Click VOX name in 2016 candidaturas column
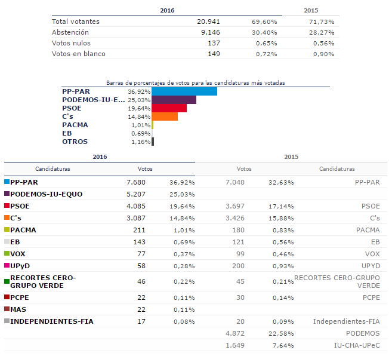389x359 pixels. pyautogui.click(x=18, y=254)
